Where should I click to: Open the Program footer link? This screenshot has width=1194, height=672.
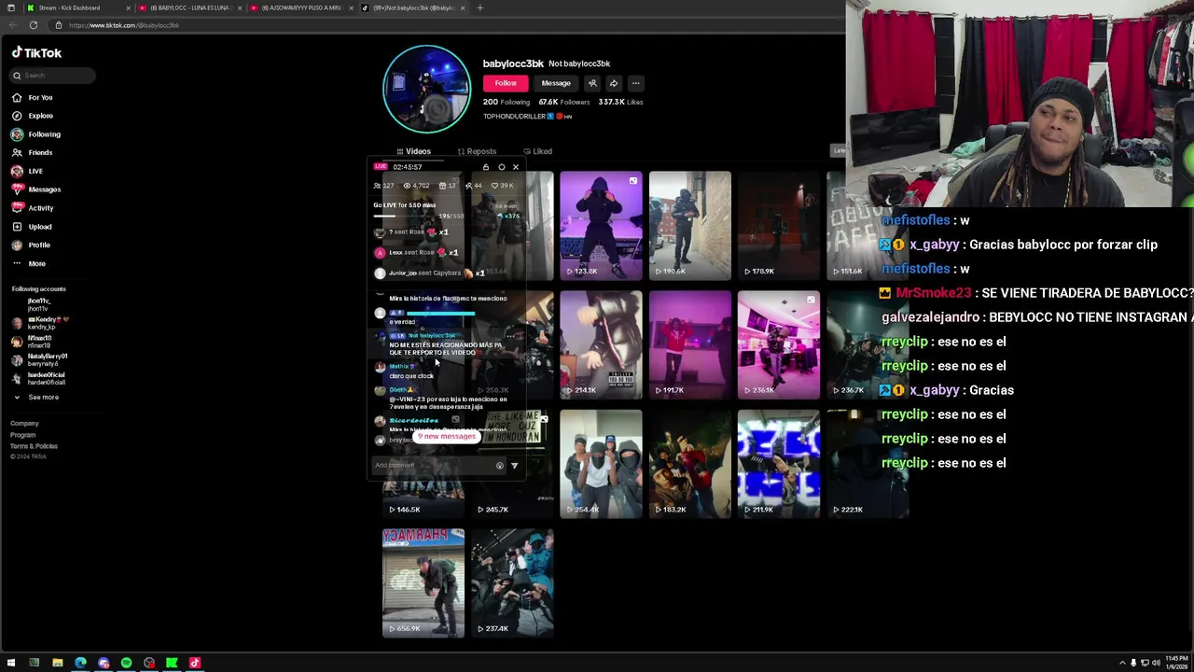click(22, 435)
